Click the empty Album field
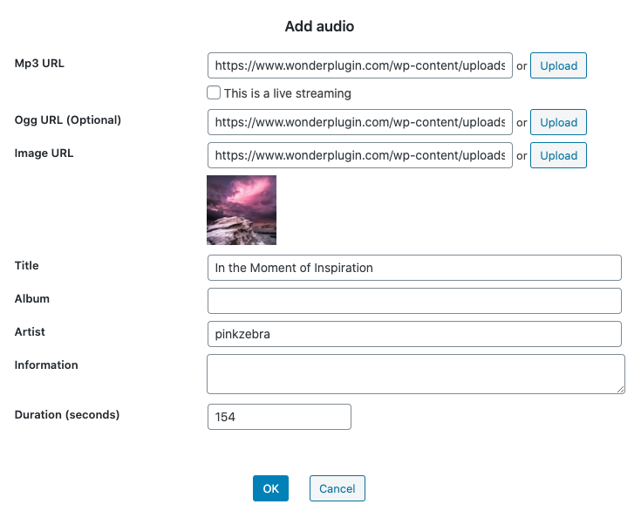The width and height of the screenshot is (641, 511). click(x=414, y=301)
